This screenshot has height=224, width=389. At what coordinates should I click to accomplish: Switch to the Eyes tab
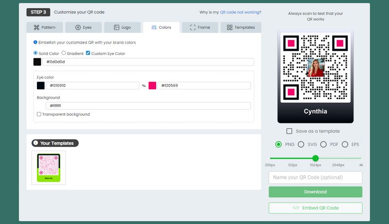[x=83, y=28]
